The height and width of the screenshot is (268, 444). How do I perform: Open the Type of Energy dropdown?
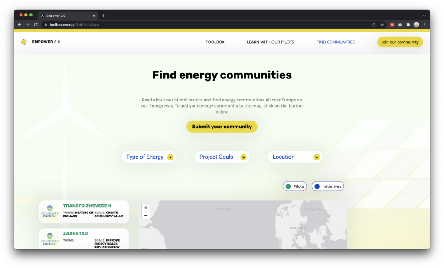[149, 157]
